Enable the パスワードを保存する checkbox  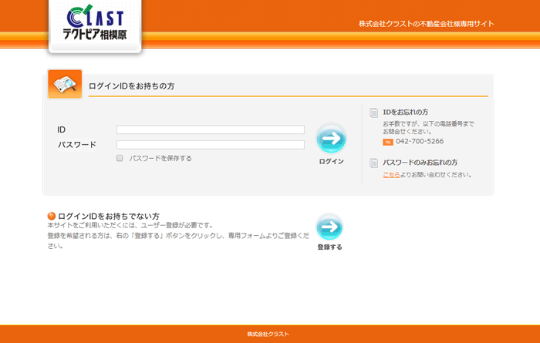click(120, 158)
